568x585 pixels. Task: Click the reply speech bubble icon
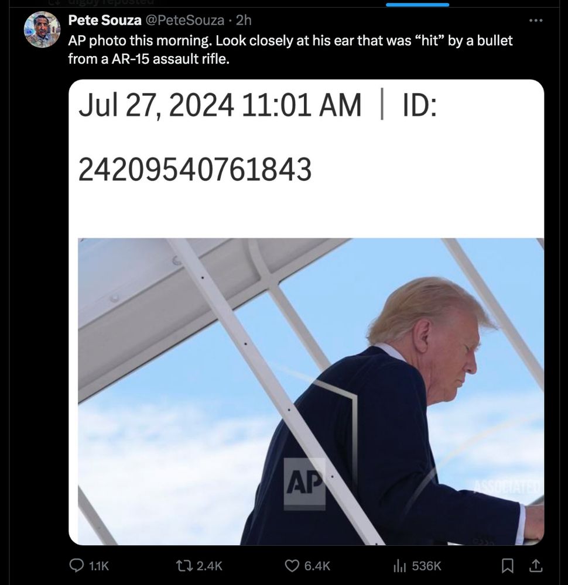[x=77, y=566]
